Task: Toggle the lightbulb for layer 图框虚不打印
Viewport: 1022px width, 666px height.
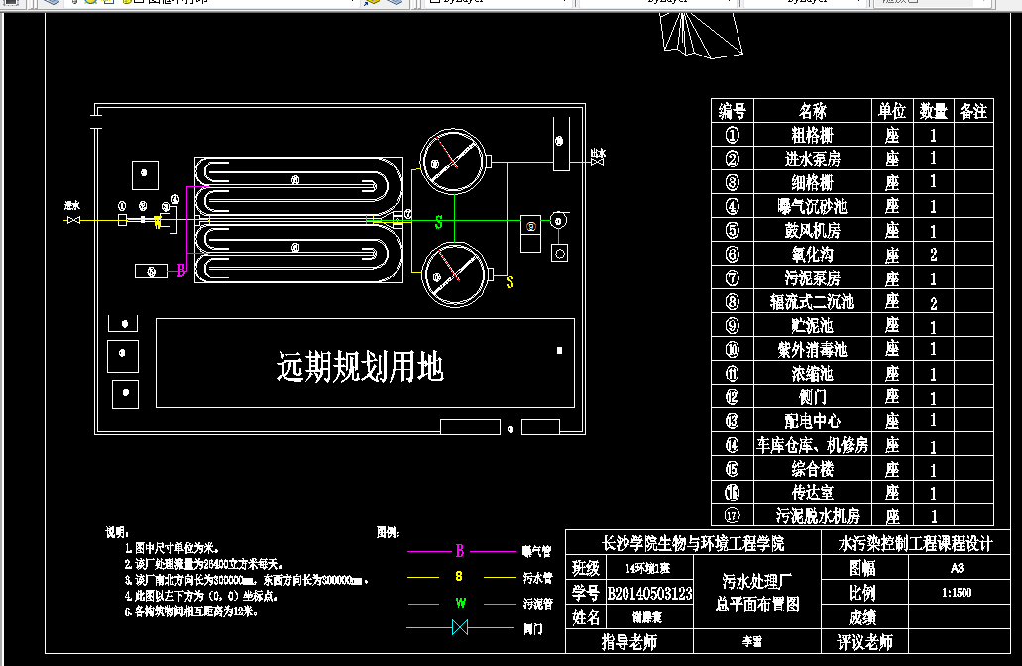Action: (74, 4)
